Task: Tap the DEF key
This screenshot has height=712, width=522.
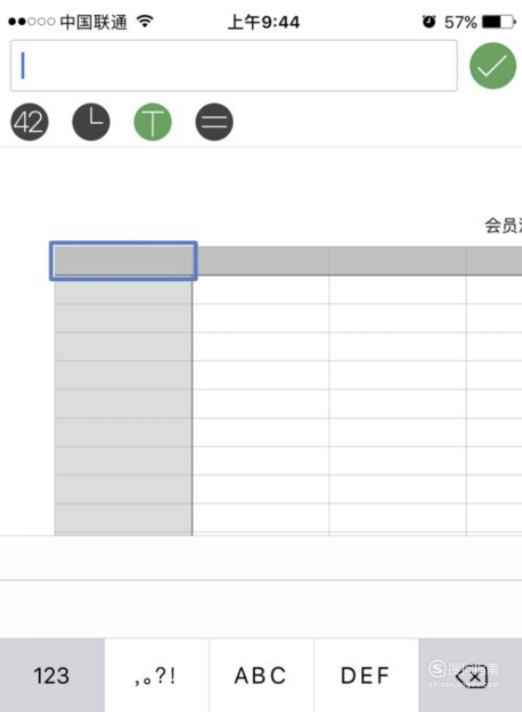Action: click(x=366, y=675)
